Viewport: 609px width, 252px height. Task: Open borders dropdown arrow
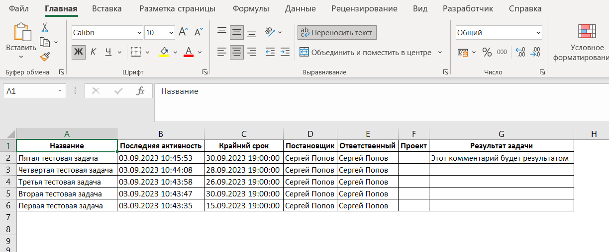coord(148,52)
